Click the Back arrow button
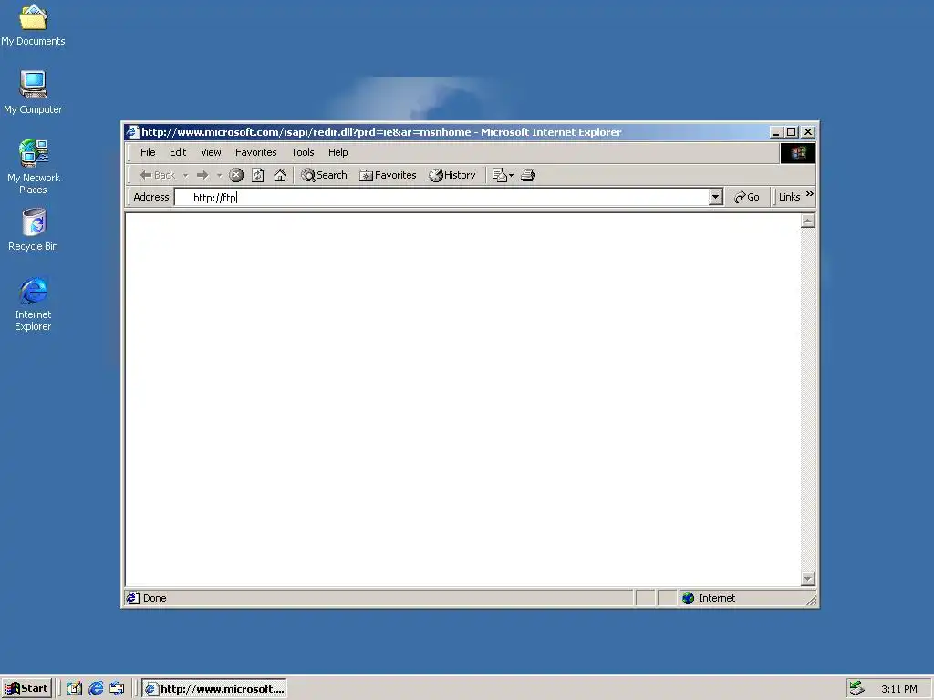The image size is (934, 700). click(157, 175)
